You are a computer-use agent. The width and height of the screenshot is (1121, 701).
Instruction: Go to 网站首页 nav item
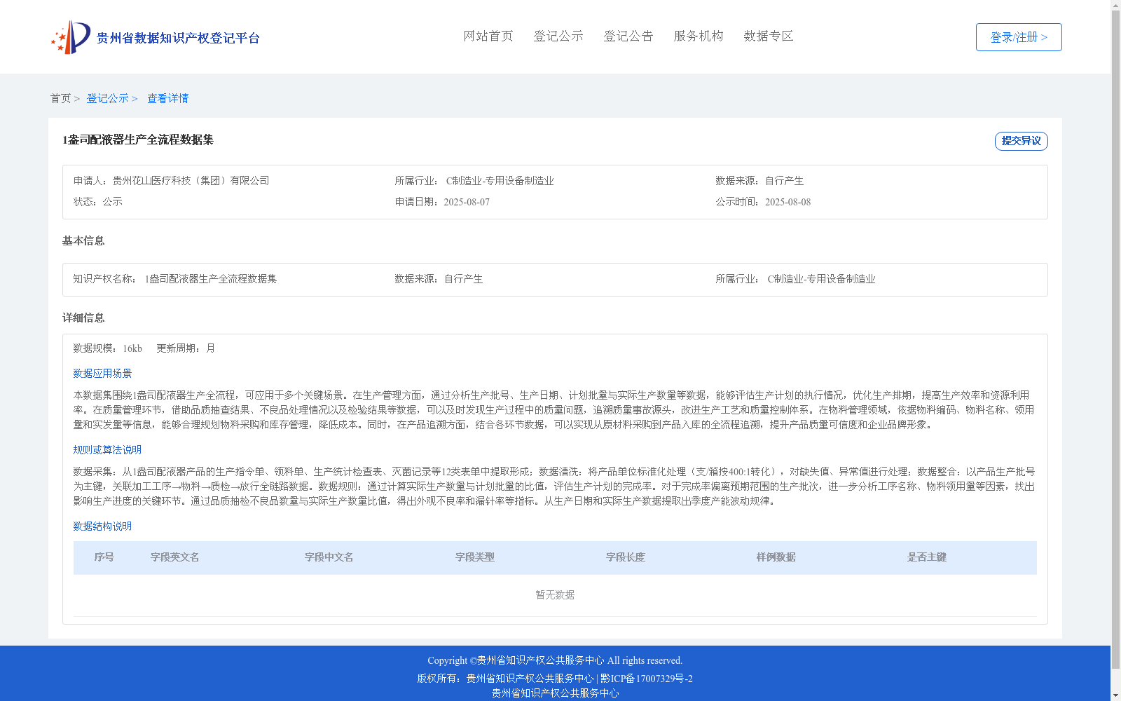click(x=488, y=36)
